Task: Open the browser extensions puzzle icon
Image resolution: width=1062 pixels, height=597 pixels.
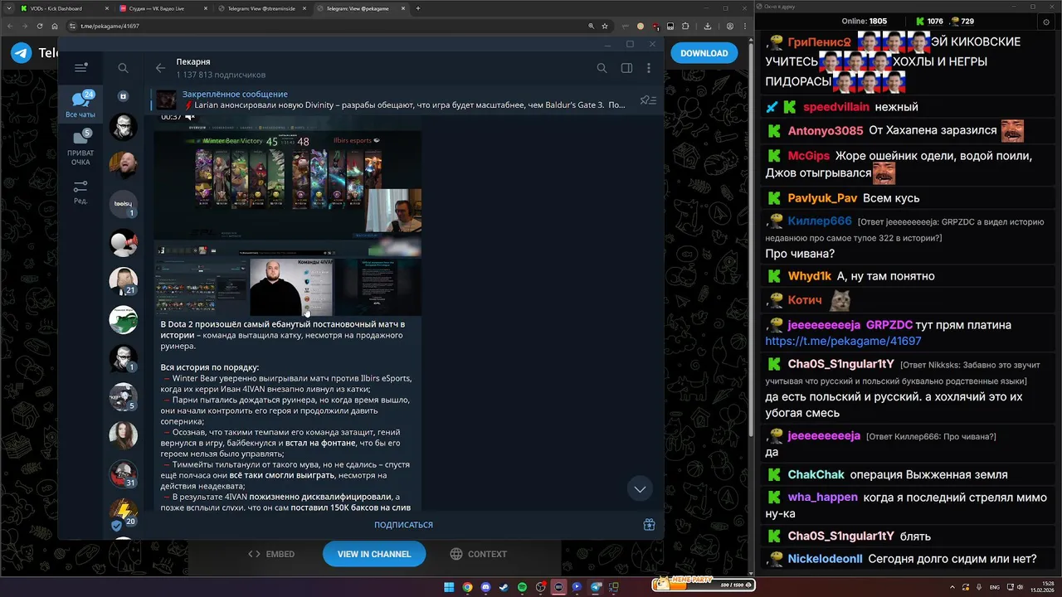Action: click(684, 26)
